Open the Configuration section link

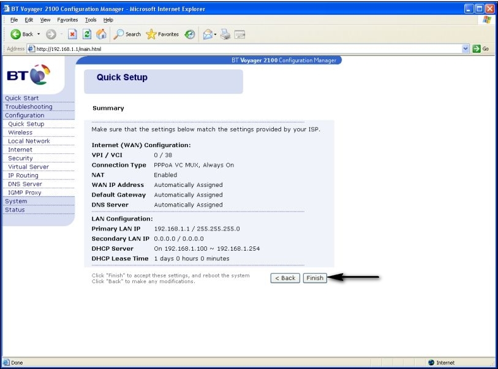(25, 115)
